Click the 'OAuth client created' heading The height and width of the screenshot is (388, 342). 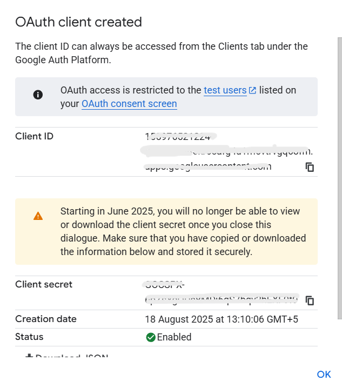[78, 22]
